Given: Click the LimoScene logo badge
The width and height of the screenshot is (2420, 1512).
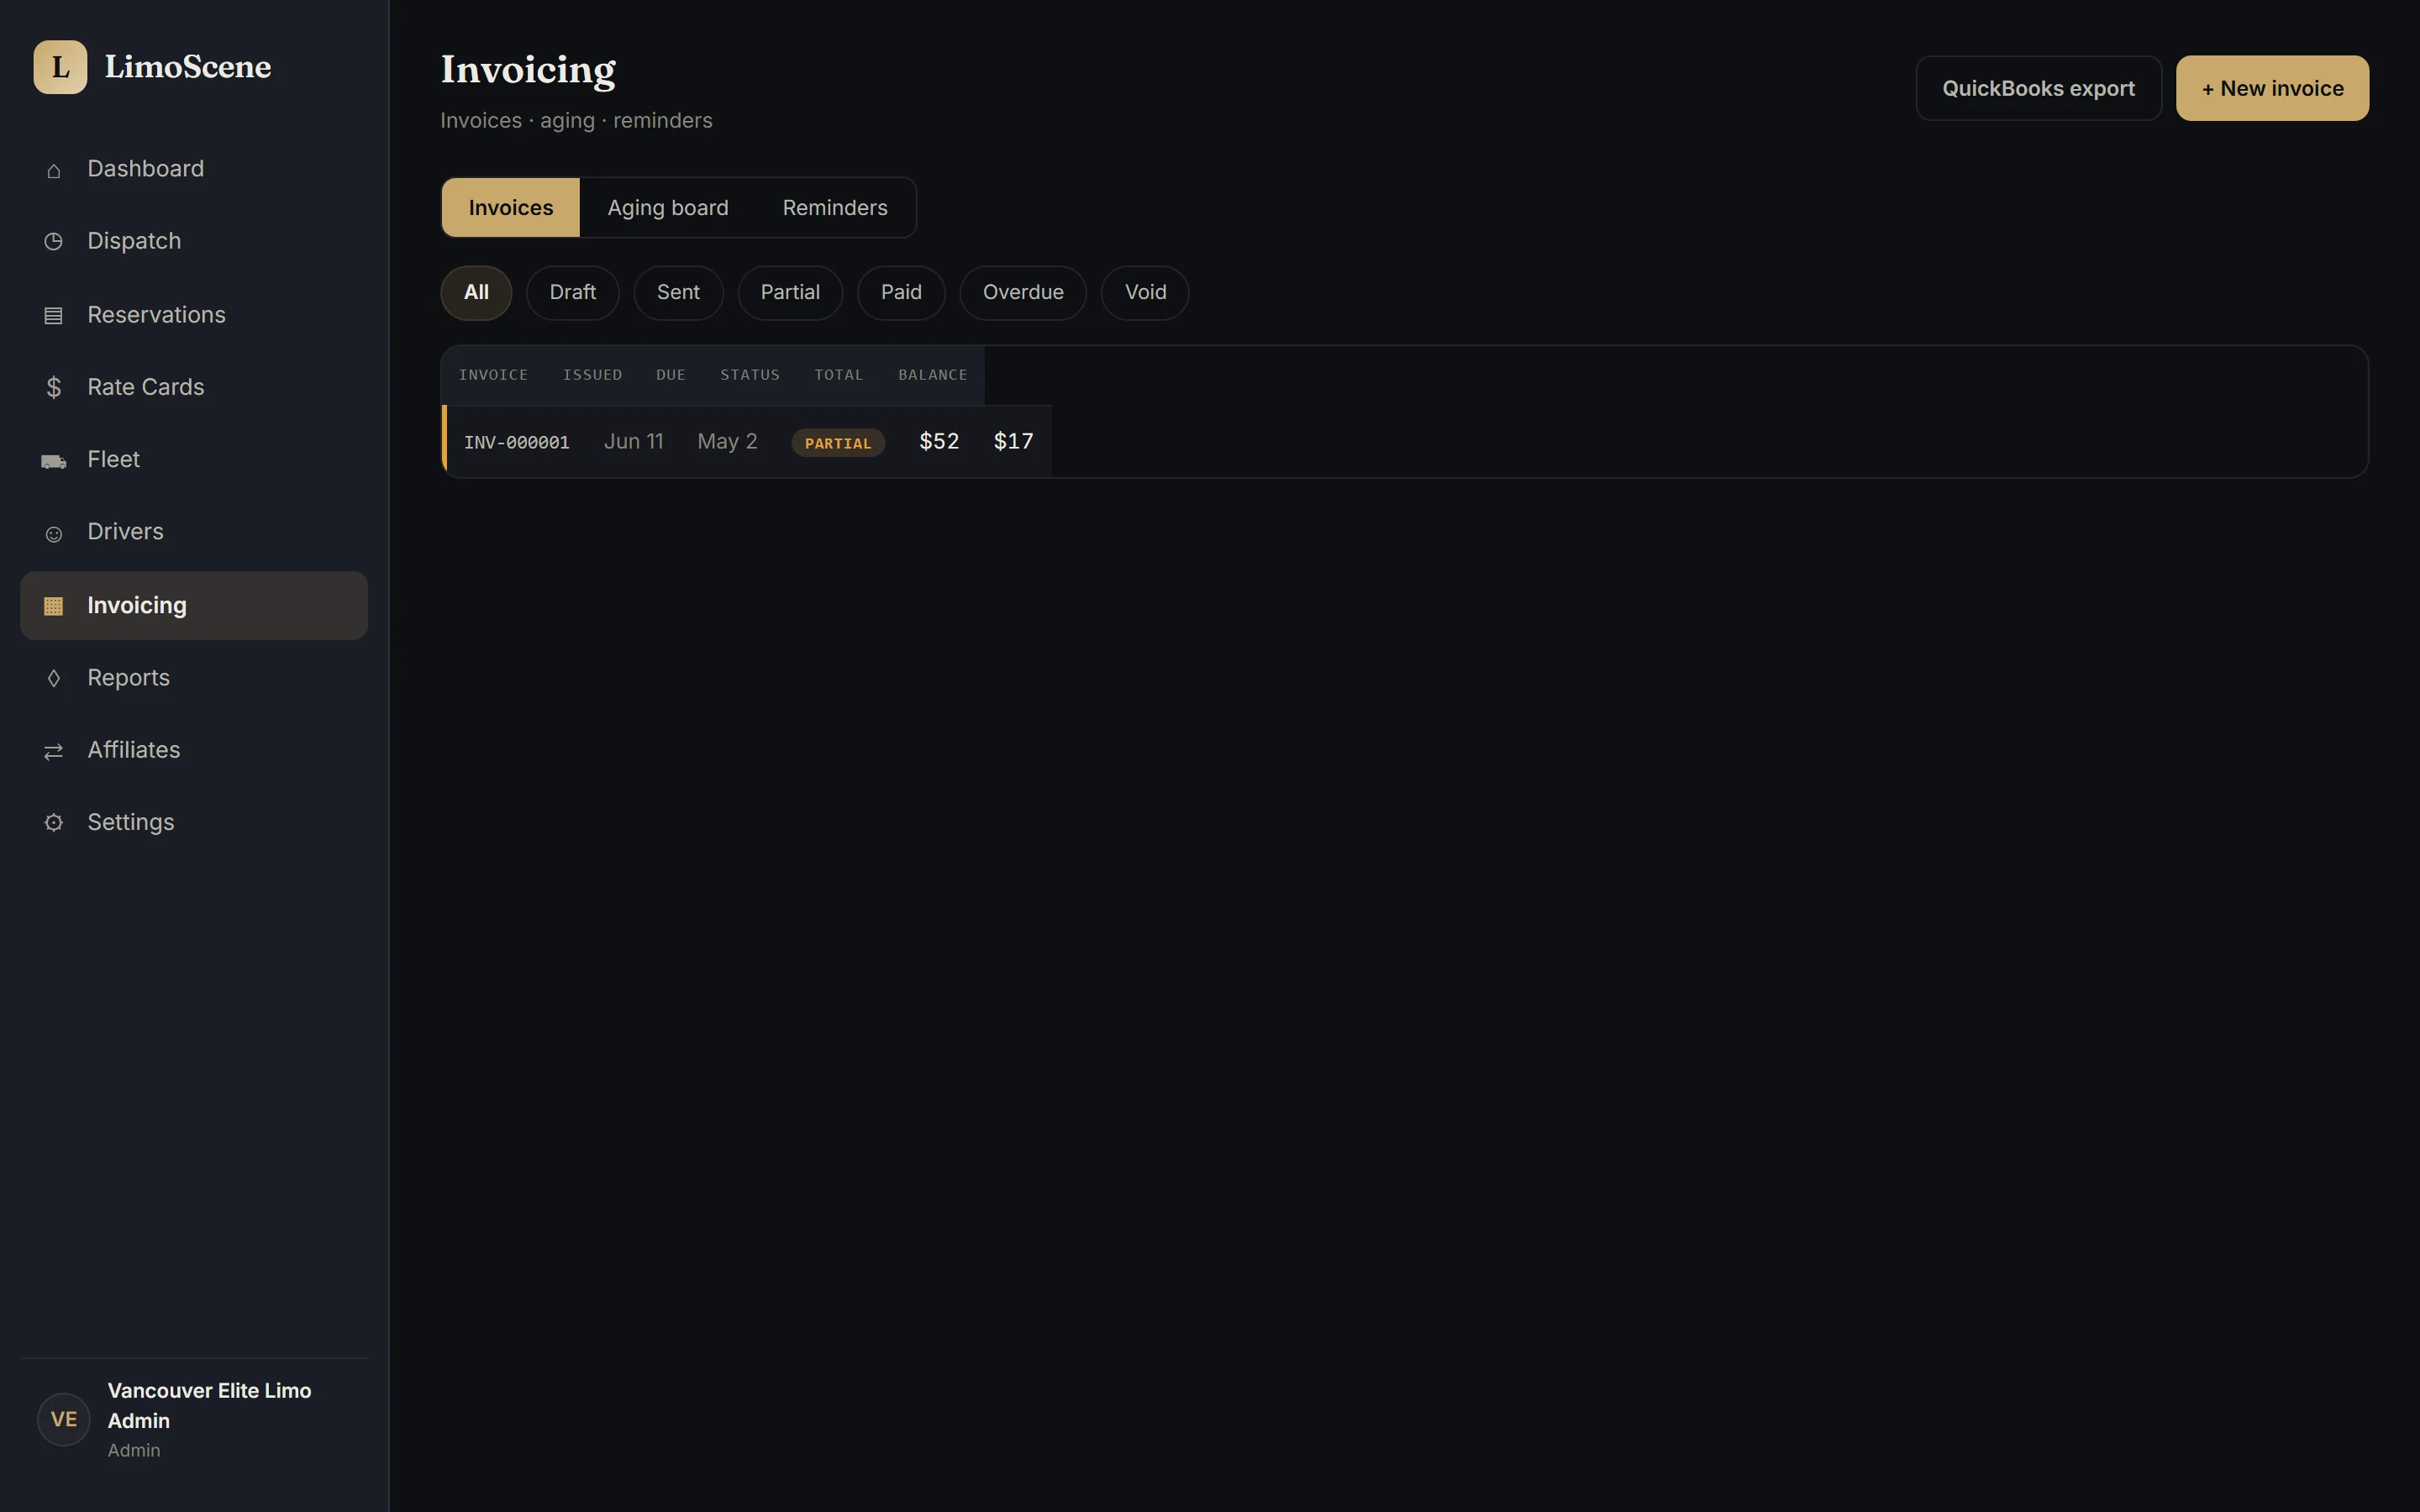Looking at the screenshot, I should click(x=60, y=67).
